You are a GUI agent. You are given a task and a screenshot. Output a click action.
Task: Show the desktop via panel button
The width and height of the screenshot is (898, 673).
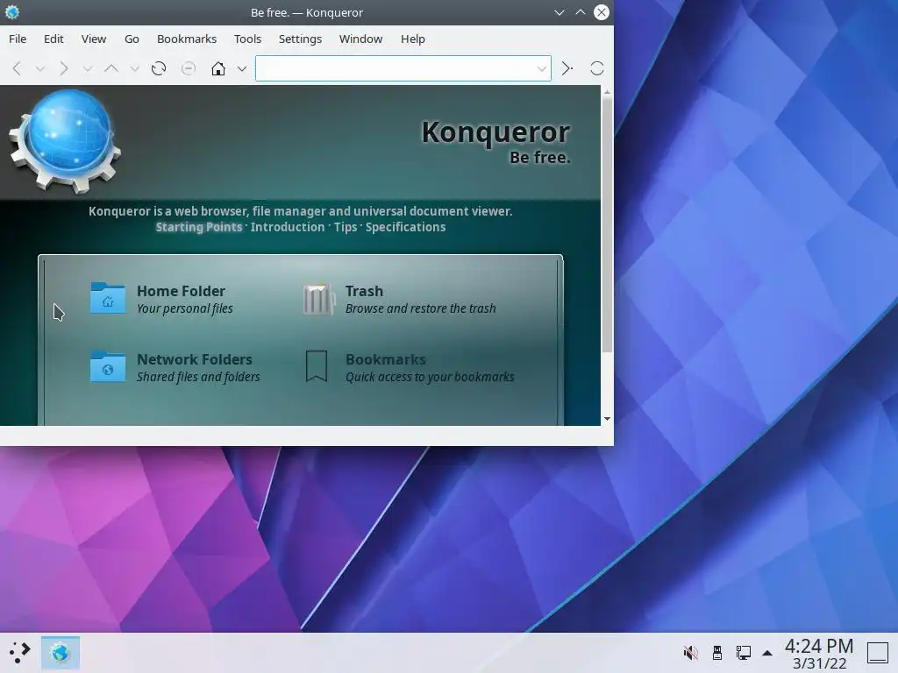[x=877, y=652]
